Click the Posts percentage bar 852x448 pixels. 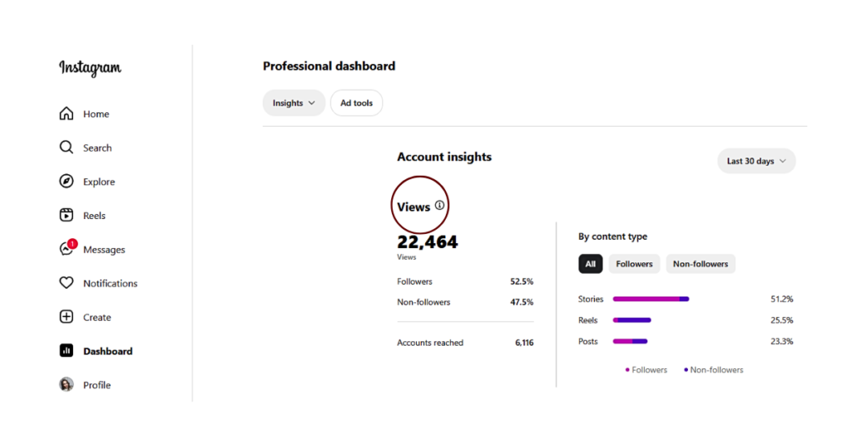631,341
